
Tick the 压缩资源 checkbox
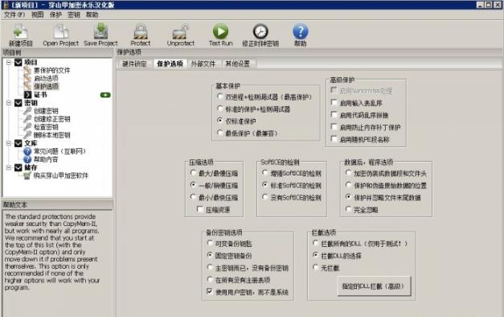(199, 209)
